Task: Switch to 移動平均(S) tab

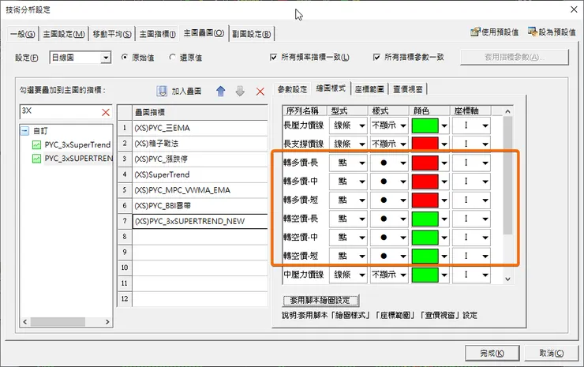Action: pos(112,34)
